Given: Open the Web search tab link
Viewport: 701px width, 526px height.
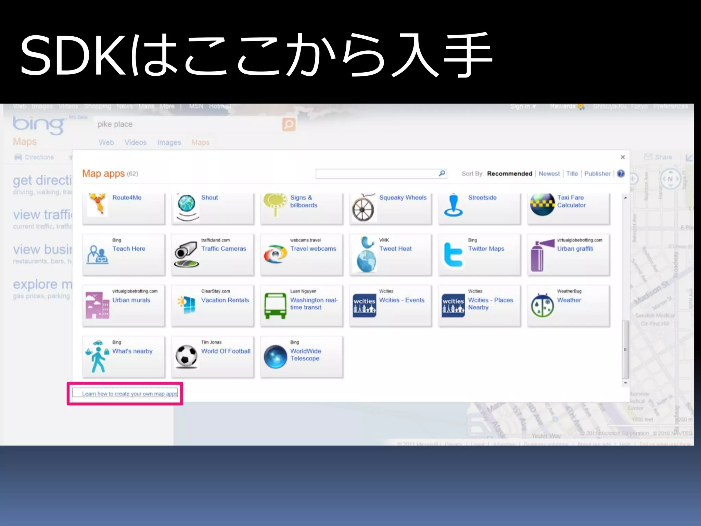Looking at the screenshot, I should [x=106, y=142].
